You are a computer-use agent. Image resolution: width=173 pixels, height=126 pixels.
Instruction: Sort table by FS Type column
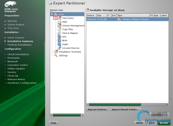(x=155, y=16)
